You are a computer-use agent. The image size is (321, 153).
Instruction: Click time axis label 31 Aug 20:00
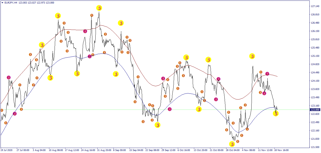(x=104, y=150)
